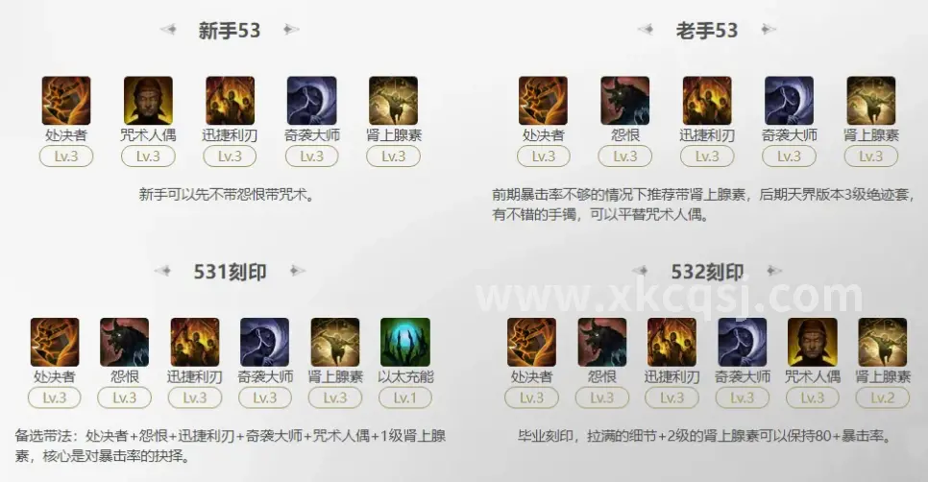
Task: Click the Lv.3 badge under 咒术人偶 in 新手53
Action: [x=148, y=157]
